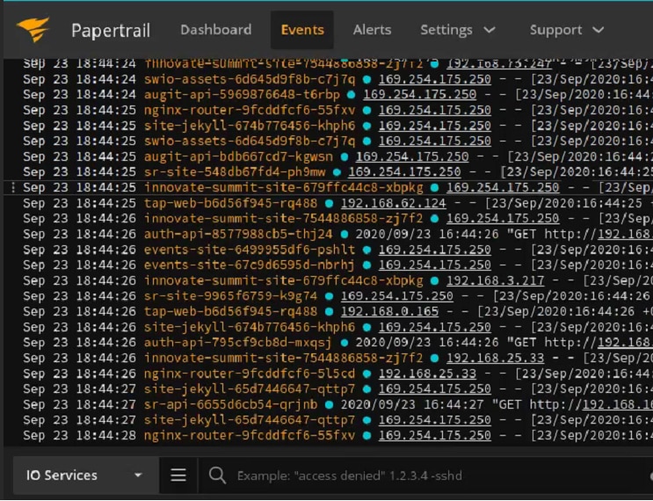This screenshot has width=653, height=501.
Task: Click the search magnifier icon
Action: (x=217, y=476)
